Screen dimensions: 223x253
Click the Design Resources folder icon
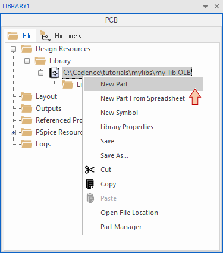(27, 49)
